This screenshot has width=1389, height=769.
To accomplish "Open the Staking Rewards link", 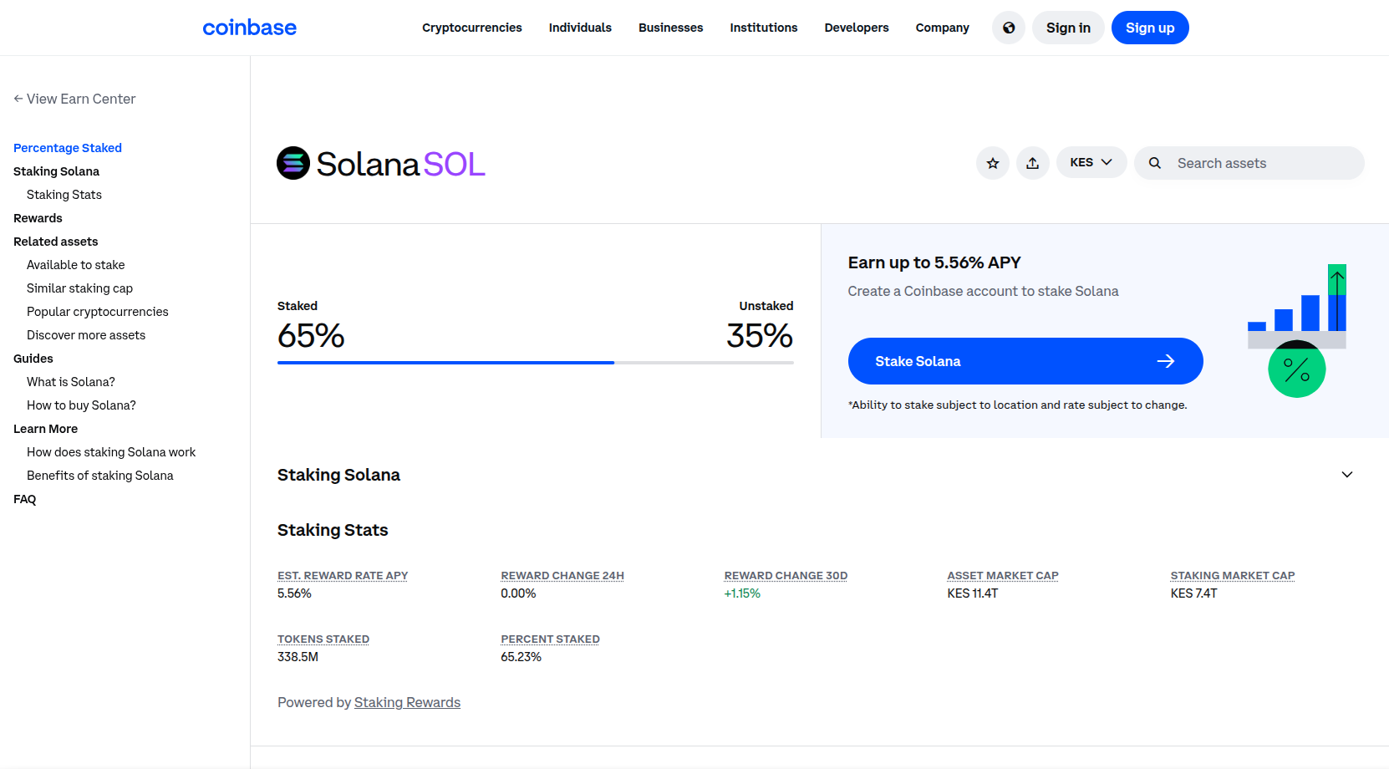I will click(x=407, y=702).
